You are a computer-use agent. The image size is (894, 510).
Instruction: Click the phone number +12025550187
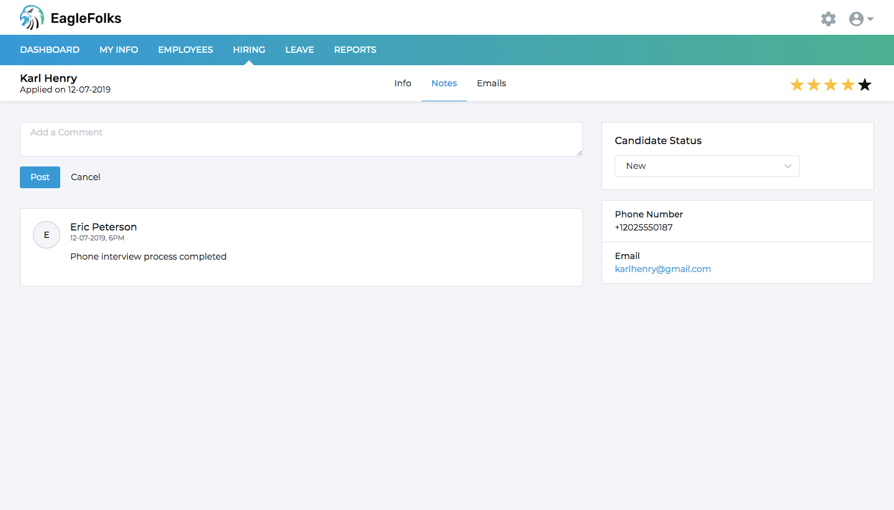644,227
